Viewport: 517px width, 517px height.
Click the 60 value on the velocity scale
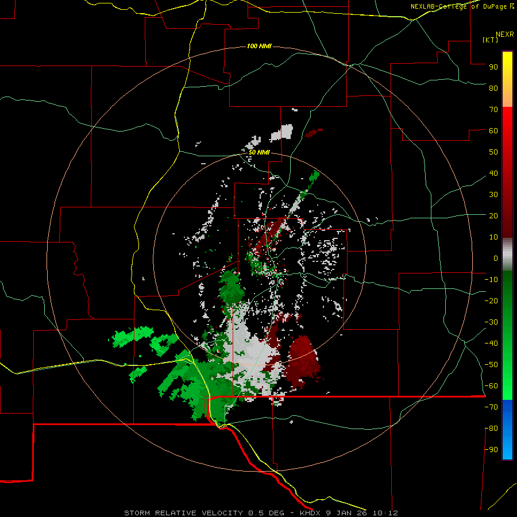[493, 130]
